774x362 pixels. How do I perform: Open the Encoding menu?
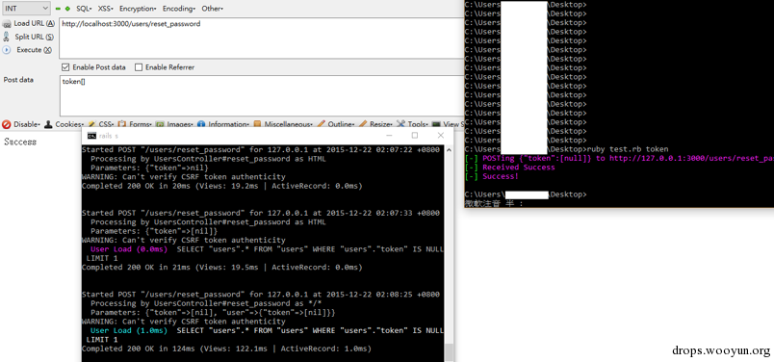179,9
